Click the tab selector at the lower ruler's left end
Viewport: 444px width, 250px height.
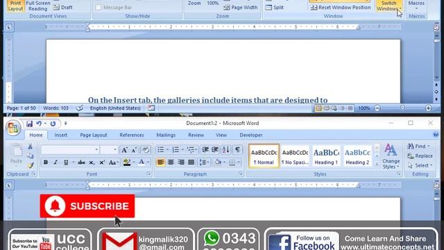[x=9, y=185]
